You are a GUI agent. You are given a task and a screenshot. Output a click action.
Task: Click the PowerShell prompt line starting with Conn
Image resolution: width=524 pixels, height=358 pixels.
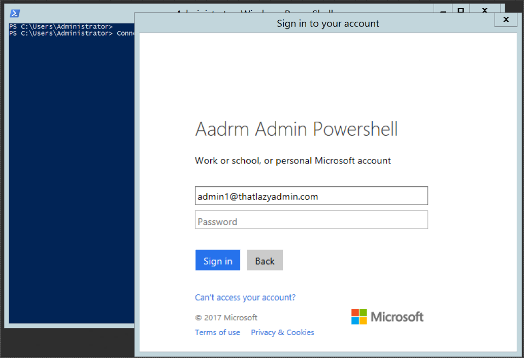(72, 34)
